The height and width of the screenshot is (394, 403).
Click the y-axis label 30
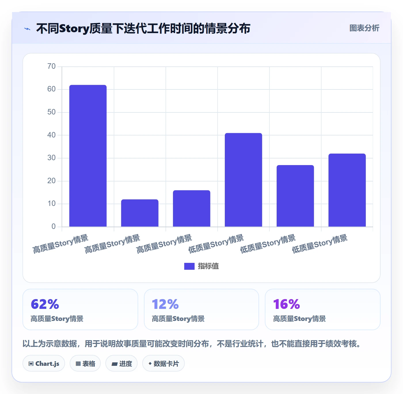(x=52, y=158)
